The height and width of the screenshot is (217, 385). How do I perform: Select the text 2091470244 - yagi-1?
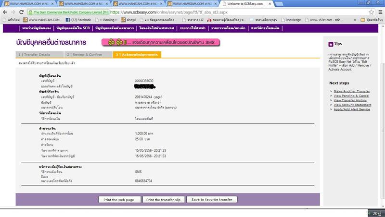[149, 97]
